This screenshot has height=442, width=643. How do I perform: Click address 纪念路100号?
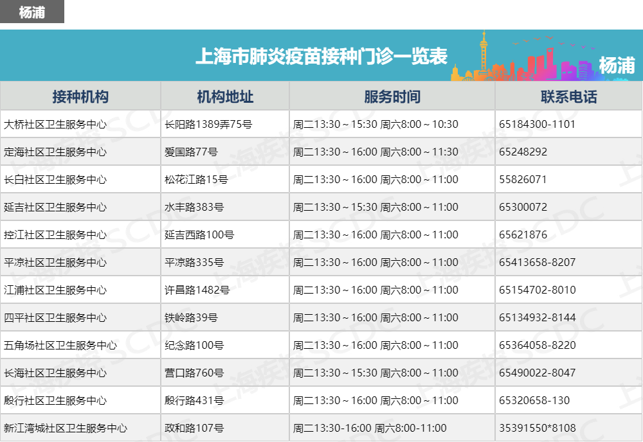[194, 345]
